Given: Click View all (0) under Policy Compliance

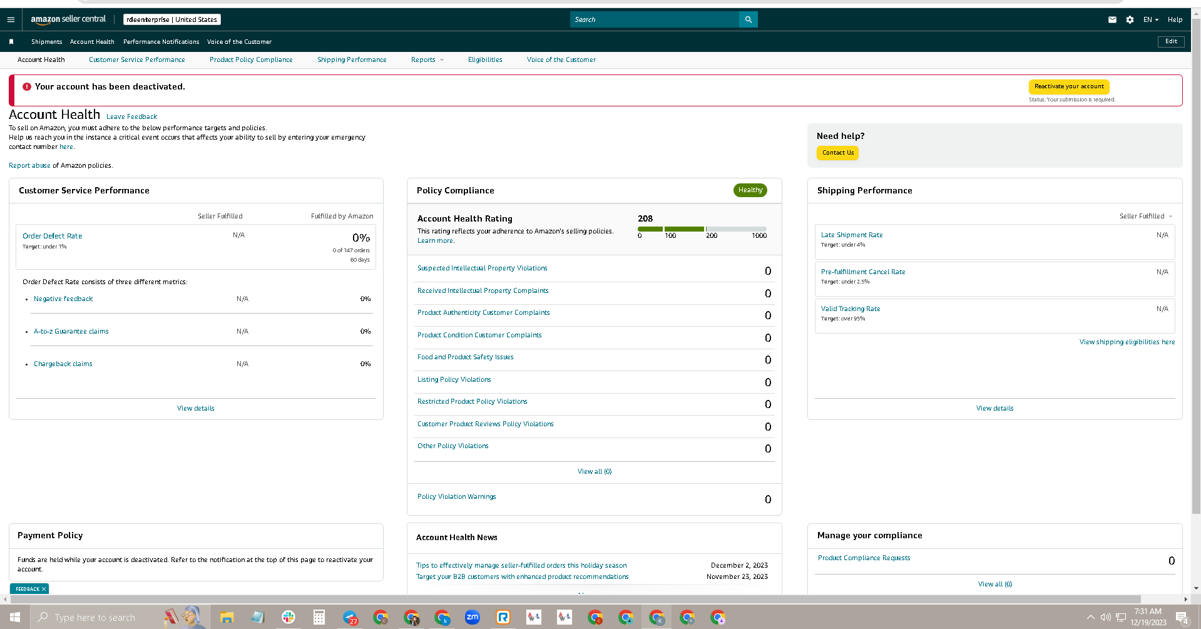Looking at the screenshot, I should 595,471.
